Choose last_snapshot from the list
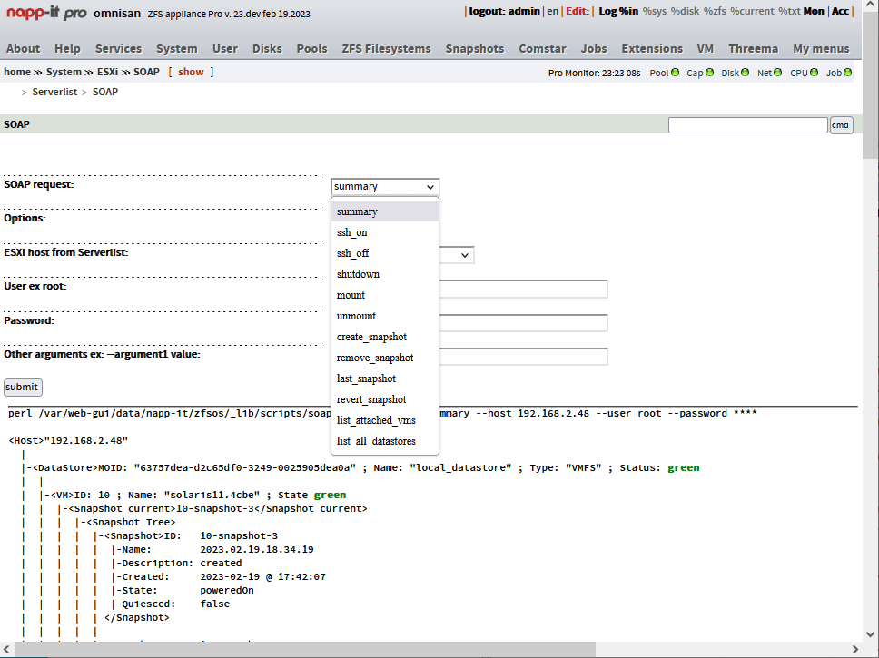Viewport: 879px width, 658px height. coord(385,378)
